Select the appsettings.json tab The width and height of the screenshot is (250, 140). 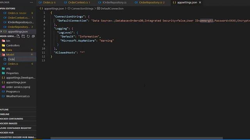pos(187,2)
